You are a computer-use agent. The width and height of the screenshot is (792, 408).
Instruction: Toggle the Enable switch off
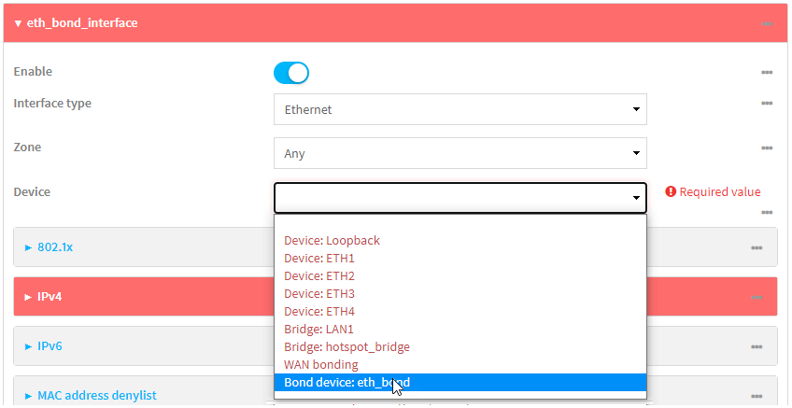click(290, 73)
